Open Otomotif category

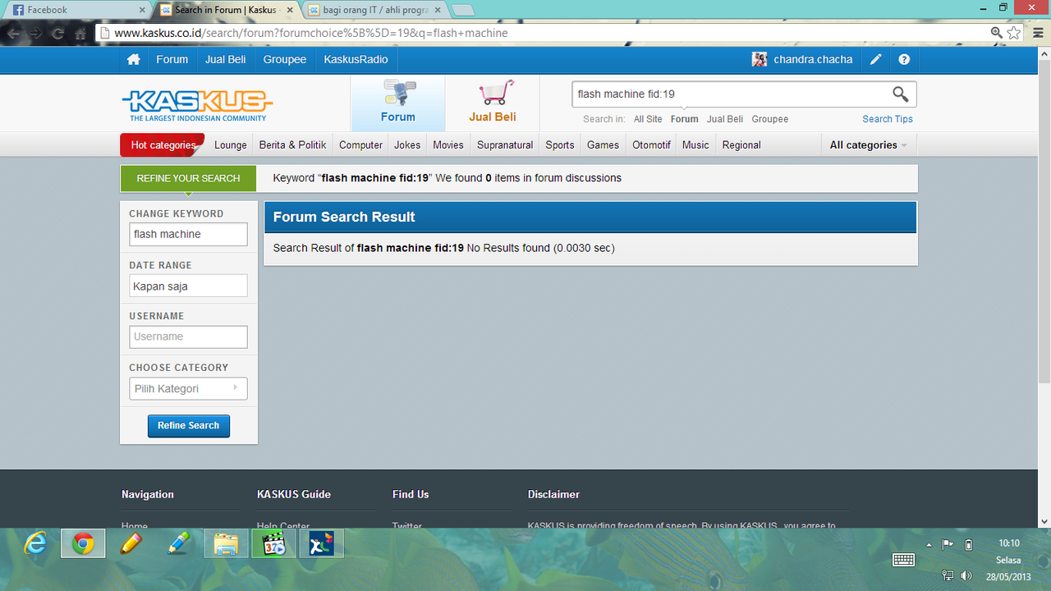click(x=652, y=145)
